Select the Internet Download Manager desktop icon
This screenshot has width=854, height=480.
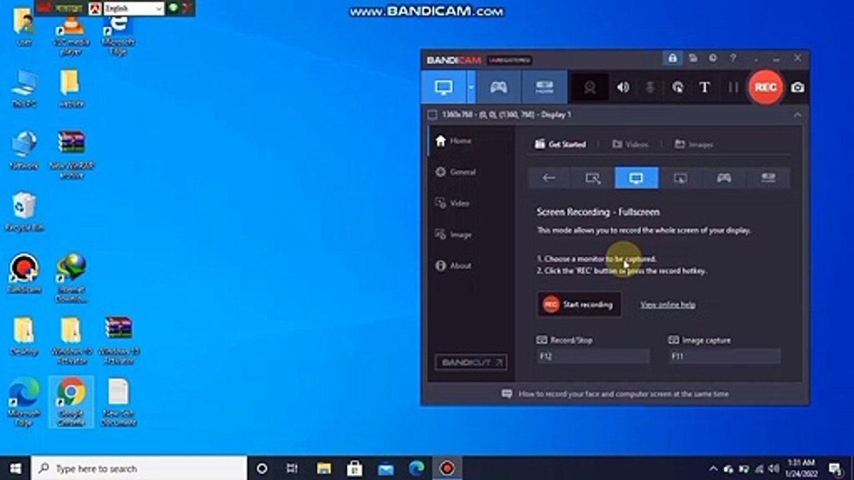point(71,277)
